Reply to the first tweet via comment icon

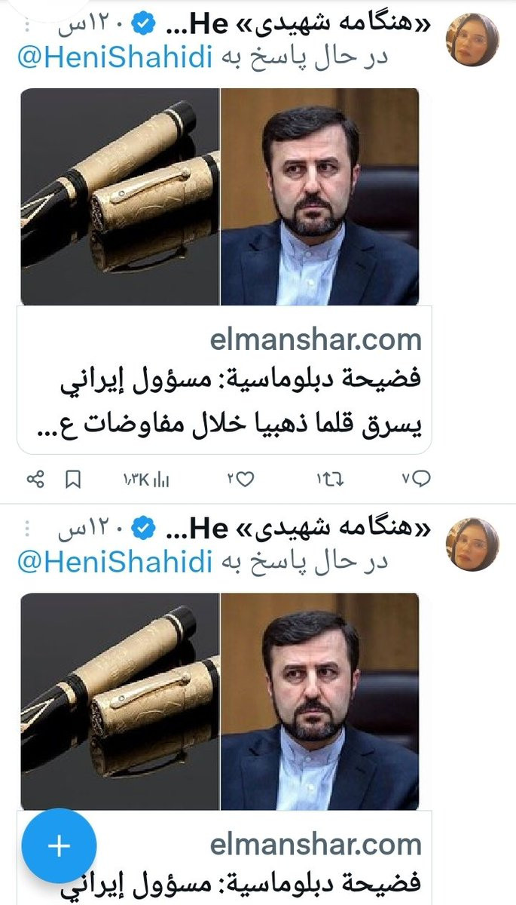pos(416,478)
